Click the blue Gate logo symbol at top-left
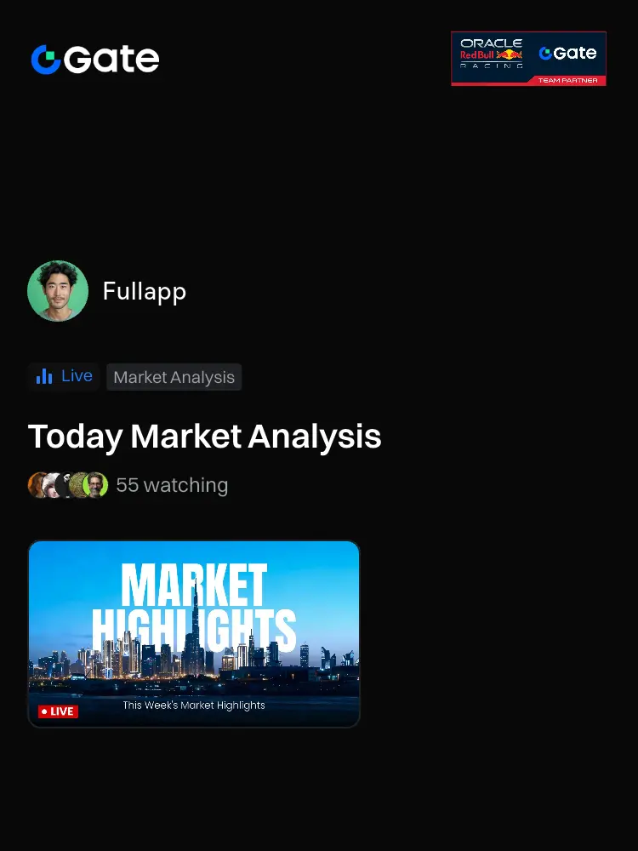The height and width of the screenshot is (851, 638). (46, 60)
